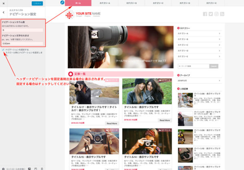Click the タイトル14 post title
This screenshot has height=170, width=244.
(x=142, y=157)
